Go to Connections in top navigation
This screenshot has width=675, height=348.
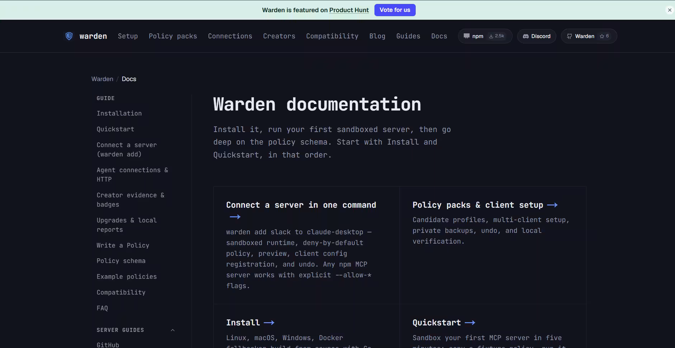[x=230, y=36]
